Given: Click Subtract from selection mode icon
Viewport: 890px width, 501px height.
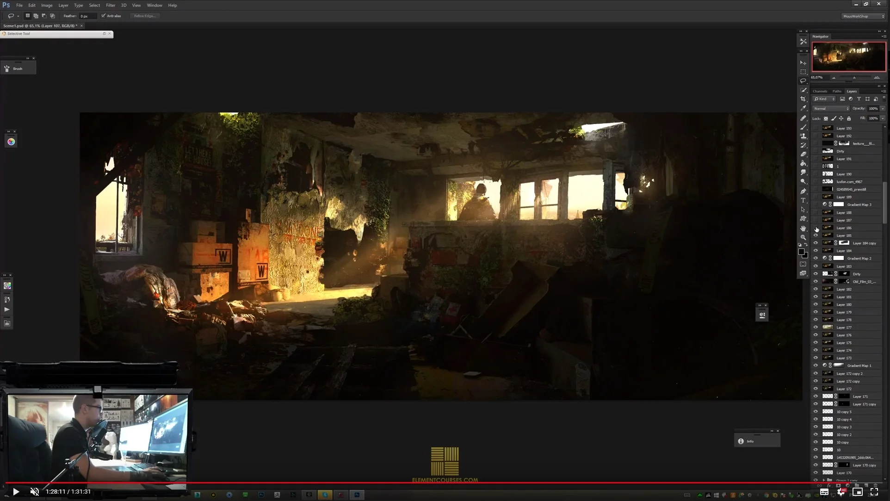Looking at the screenshot, I should click(x=44, y=16).
